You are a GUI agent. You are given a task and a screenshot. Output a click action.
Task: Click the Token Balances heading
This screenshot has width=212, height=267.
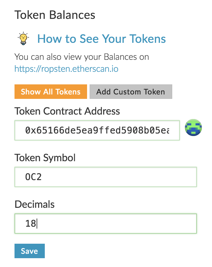55,15
